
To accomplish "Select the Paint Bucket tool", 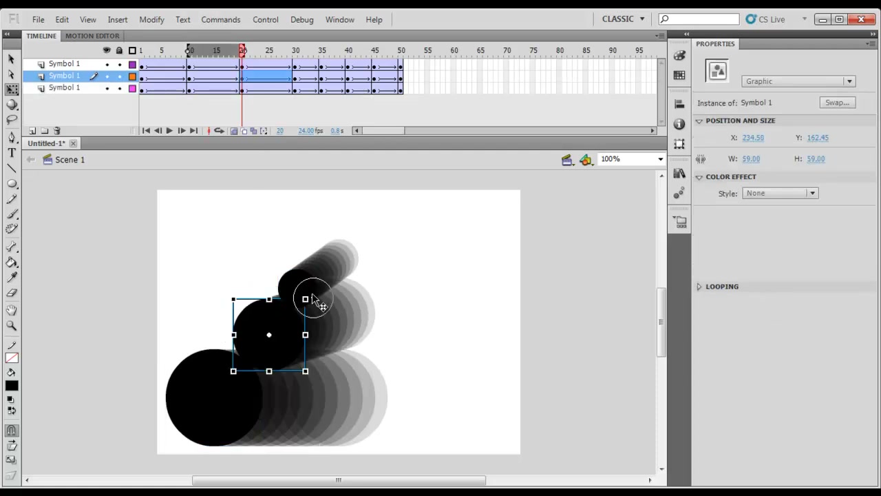I will pyautogui.click(x=12, y=262).
